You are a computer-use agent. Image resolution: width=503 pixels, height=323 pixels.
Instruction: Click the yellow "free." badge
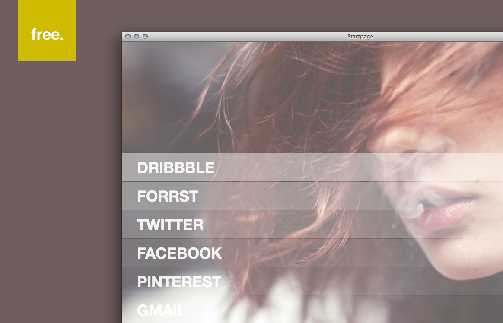click(x=47, y=30)
